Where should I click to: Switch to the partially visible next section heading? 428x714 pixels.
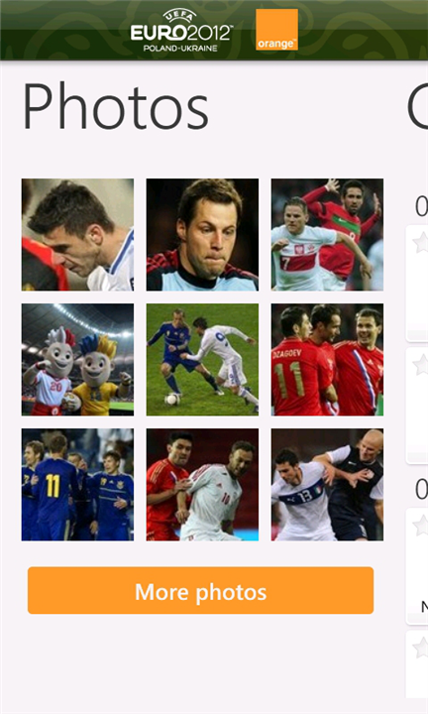pyautogui.click(x=417, y=107)
